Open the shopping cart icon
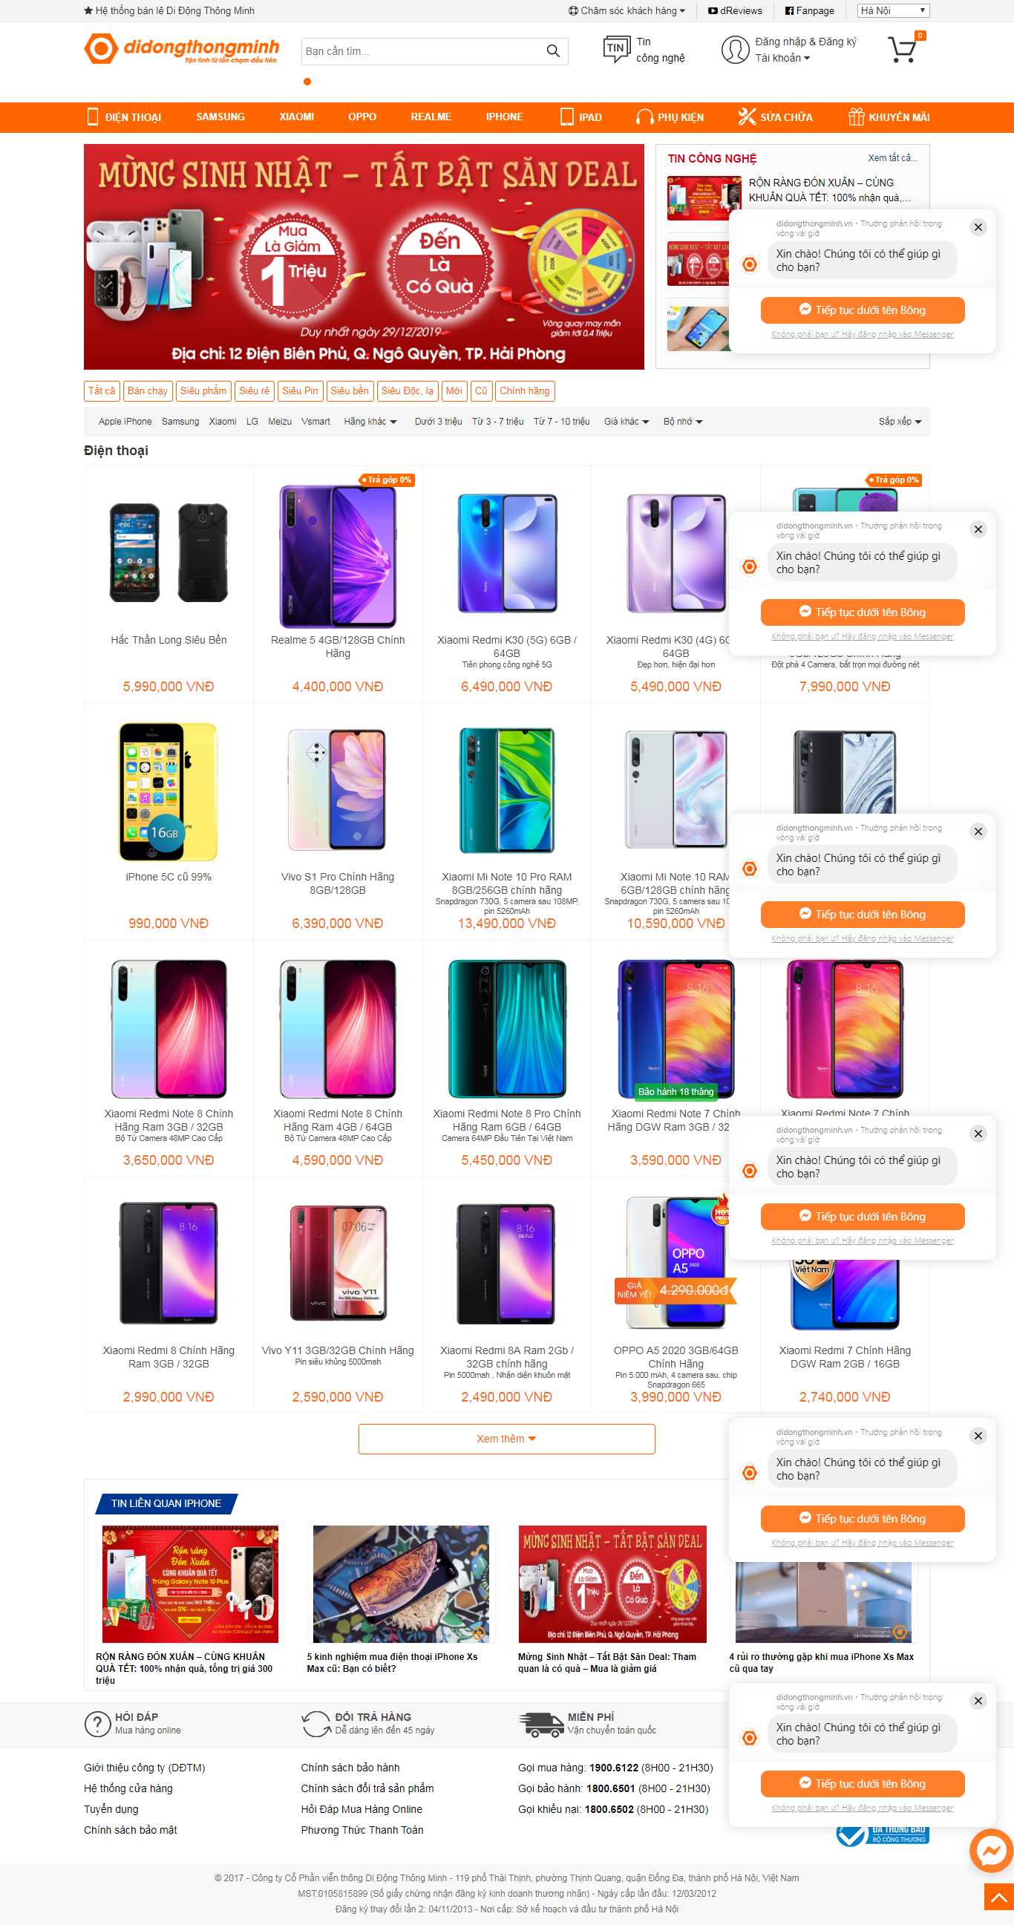1014x1925 pixels. pos(902,49)
